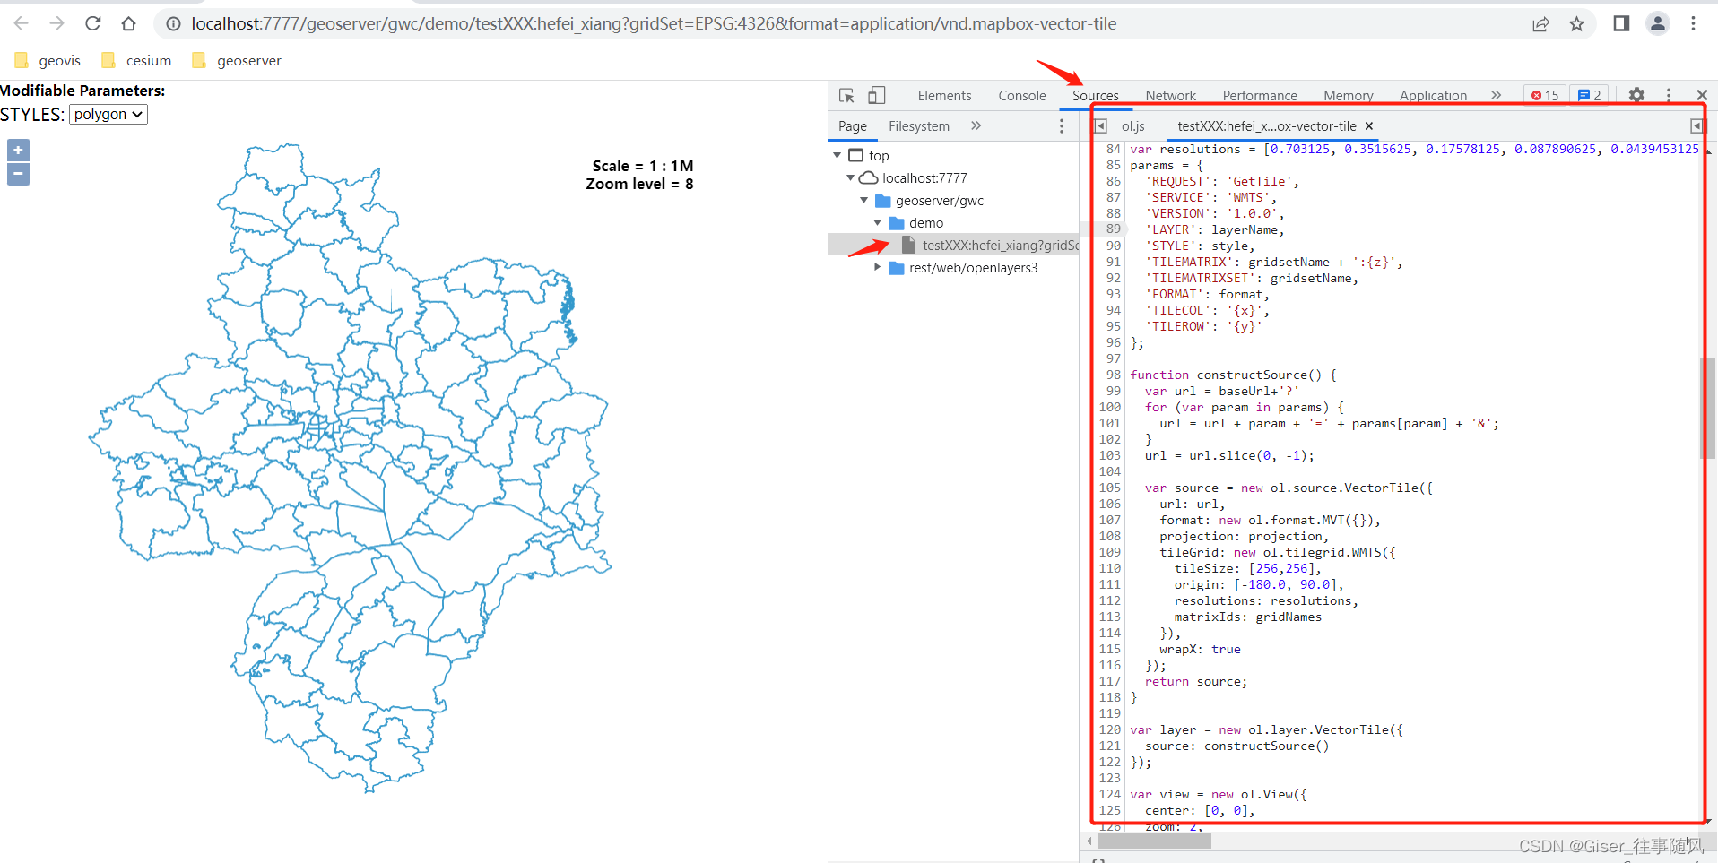
Task: Click the share page icon
Action: coord(1540,24)
